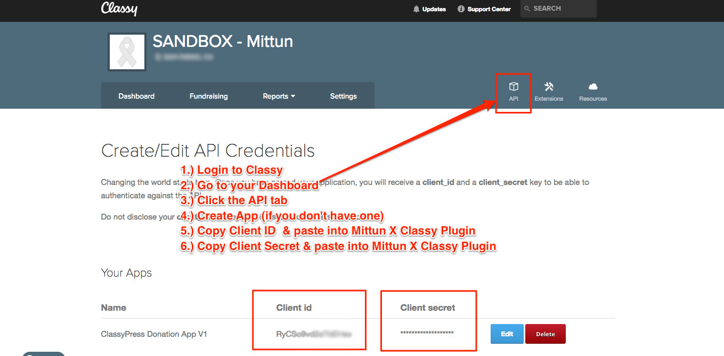Switch to the Dashboard tab
The width and height of the screenshot is (724, 356).
pyautogui.click(x=136, y=96)
